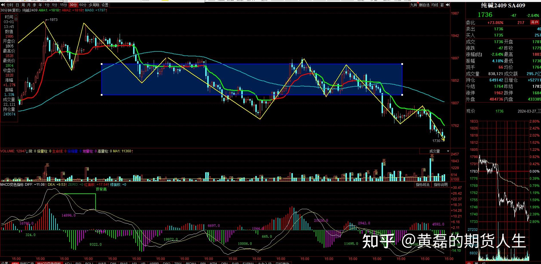Click the MA60: +1797 indicator label
The image size is (541, 264).
pyautogui.click(x=96, y=10)
